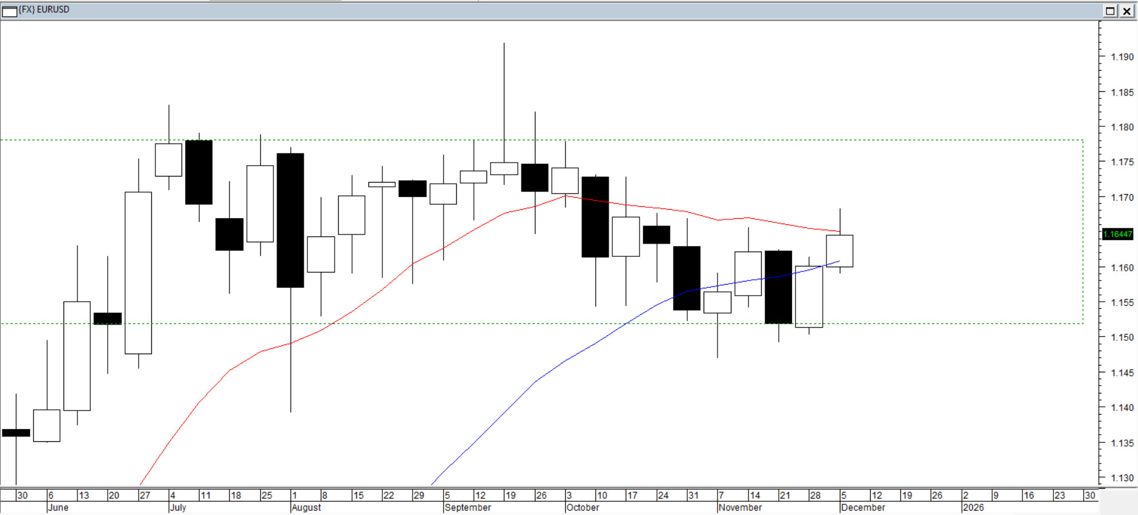This screenshot has width=1138, height=515.
Task: Select the green 1.16447 current price tag
Action: click(x=1117, y=235)
